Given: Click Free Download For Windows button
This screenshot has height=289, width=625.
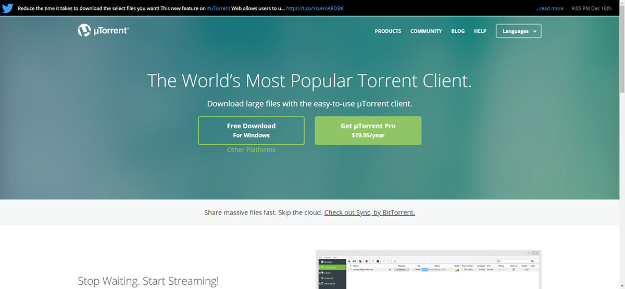Looking at the screenshot, I should click(251, 130).
